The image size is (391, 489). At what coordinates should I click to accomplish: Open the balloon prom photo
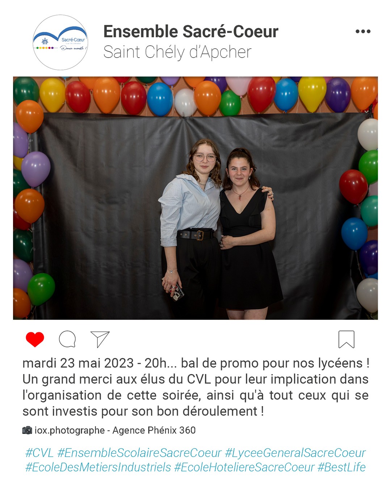point(195,198)
